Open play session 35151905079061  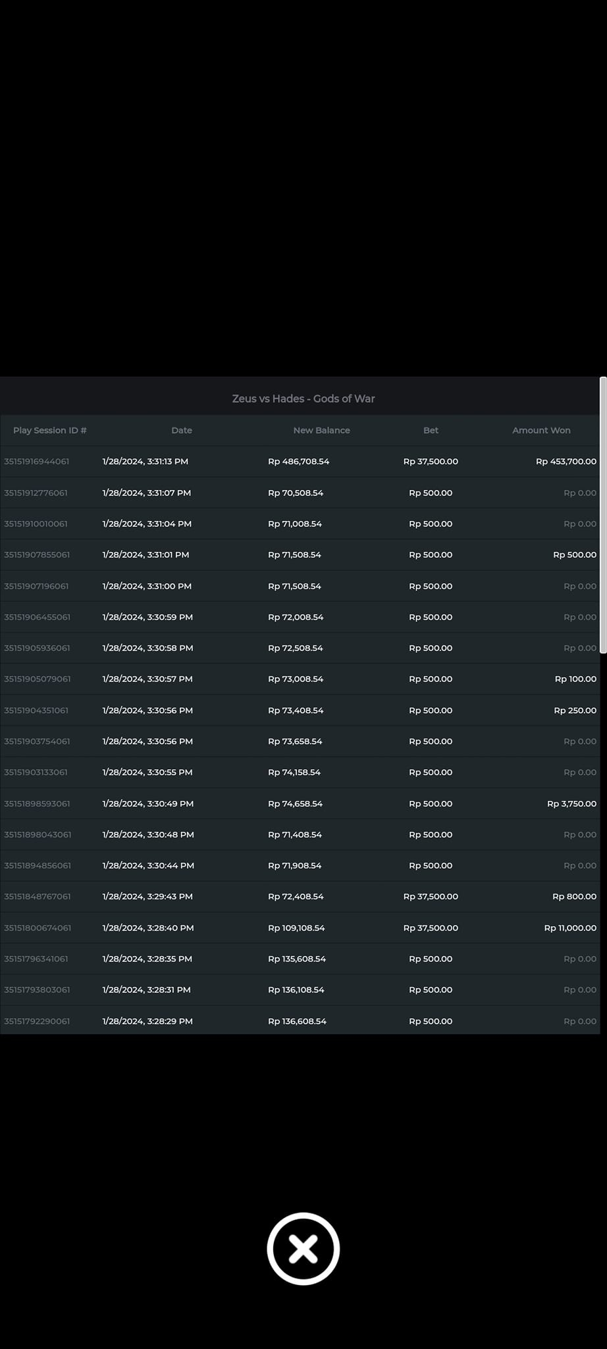tap(38, 679)
